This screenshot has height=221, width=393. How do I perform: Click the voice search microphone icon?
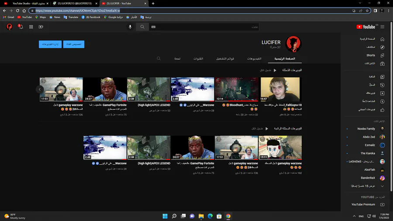[130, 27]
